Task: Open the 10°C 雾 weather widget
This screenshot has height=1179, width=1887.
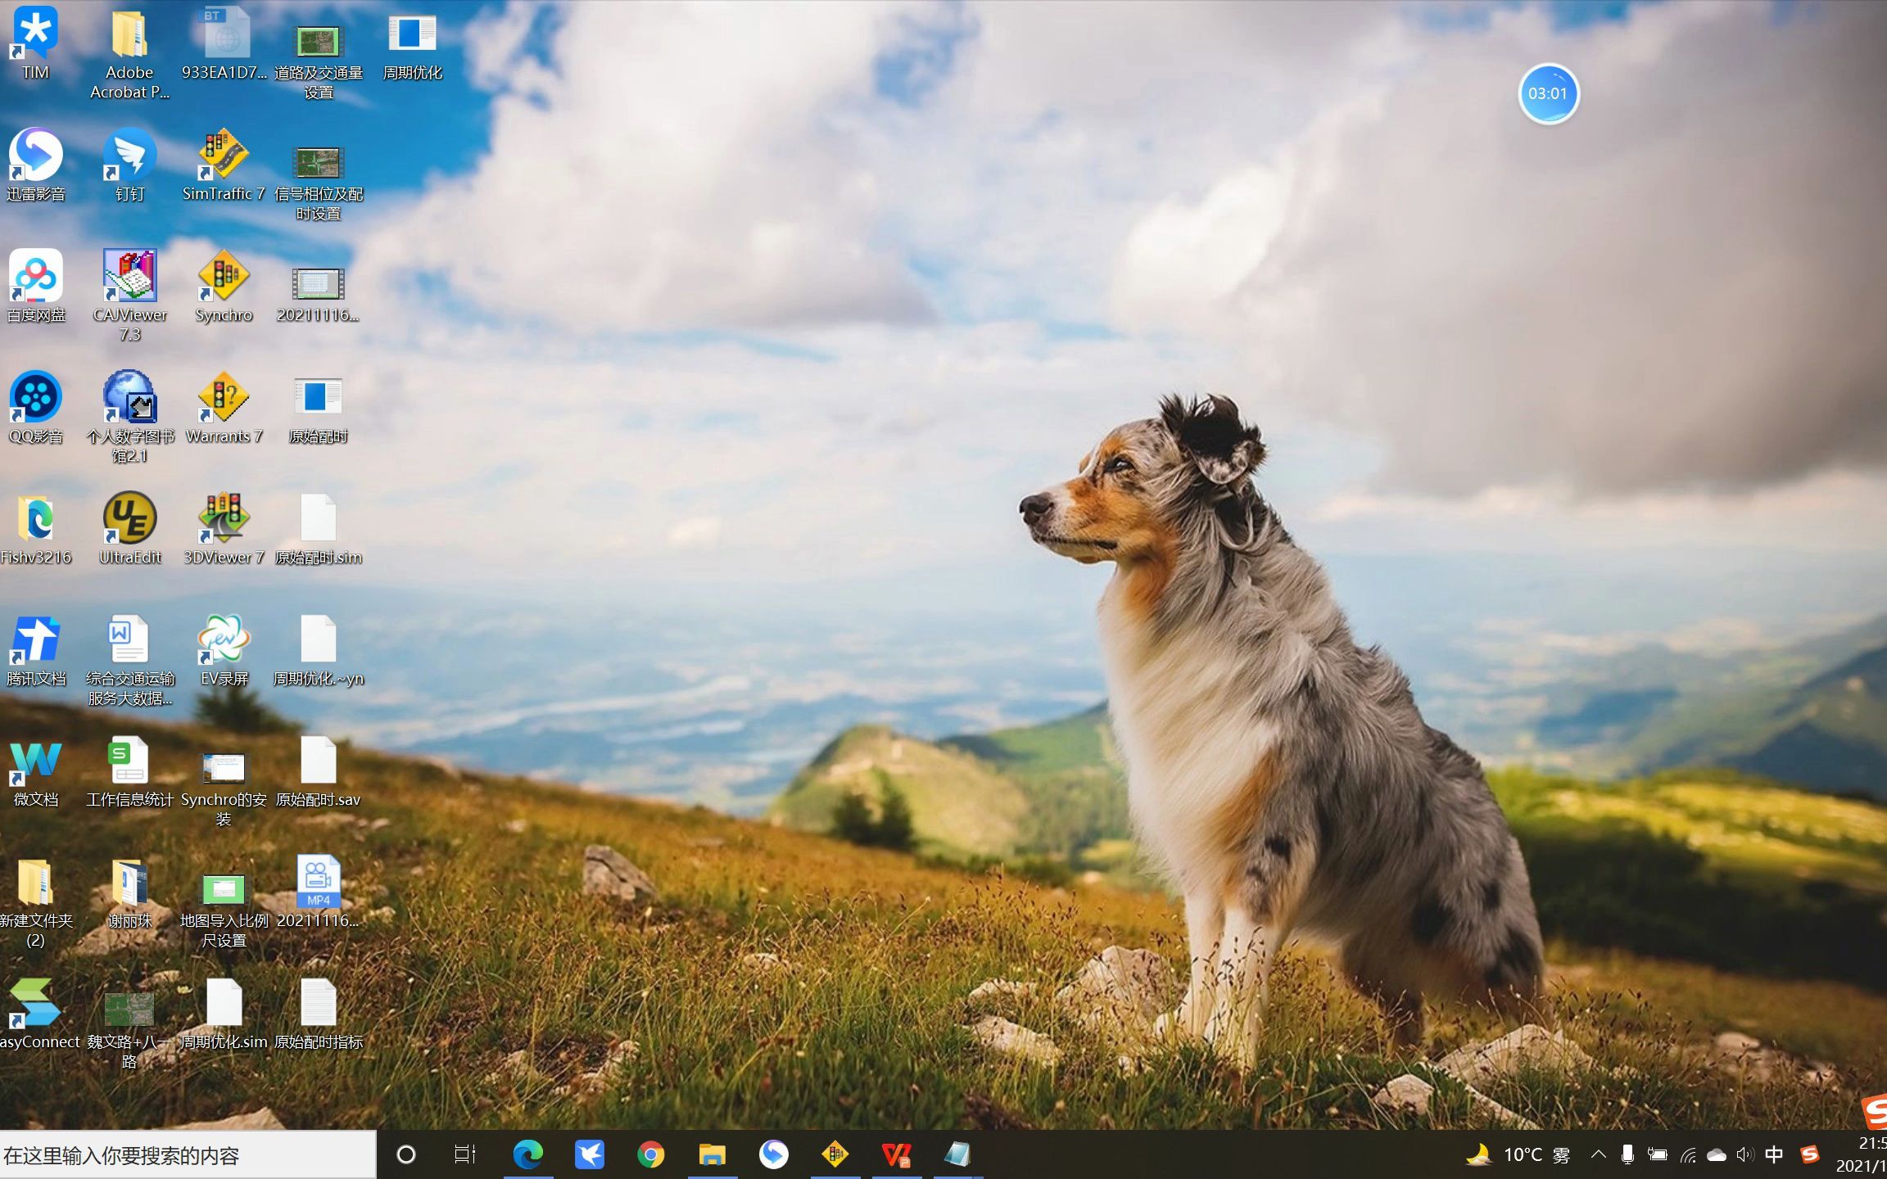Action: coord(1518,1154)
